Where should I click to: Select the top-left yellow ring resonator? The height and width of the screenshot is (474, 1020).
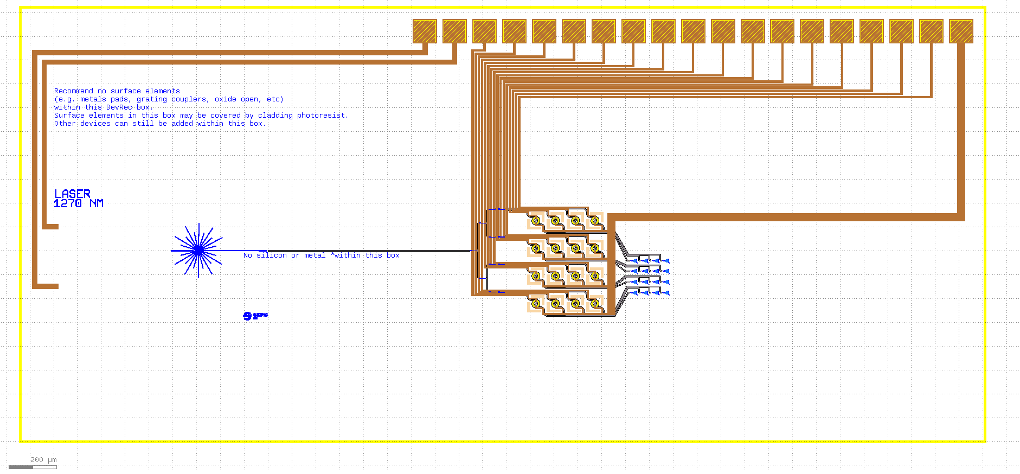[536, 221]
